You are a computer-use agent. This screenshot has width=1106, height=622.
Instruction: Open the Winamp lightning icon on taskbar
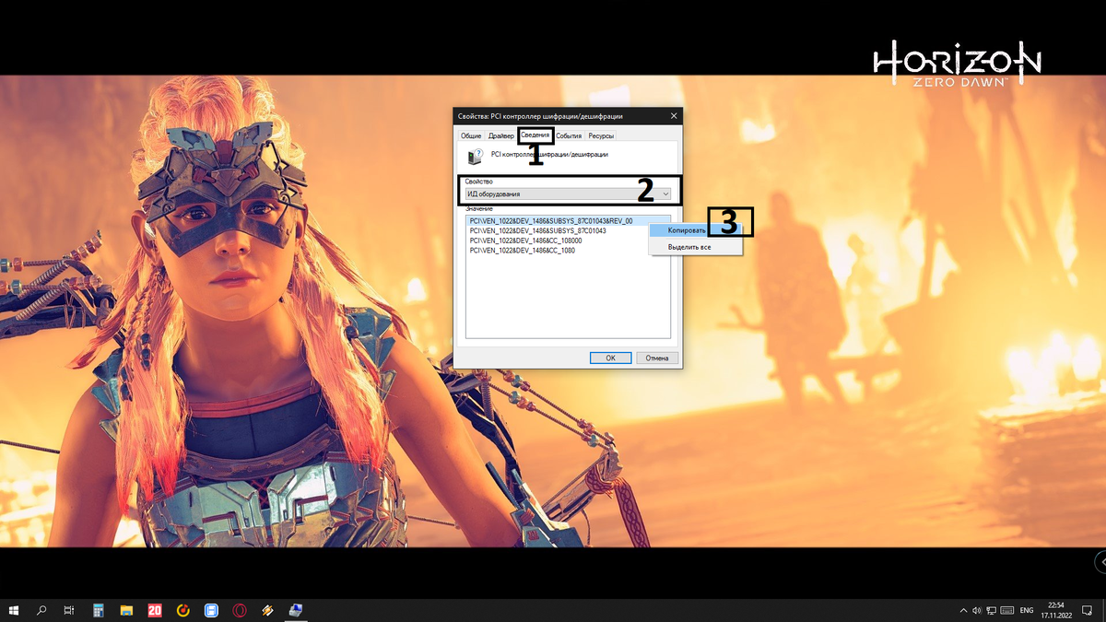coord(267,610)
